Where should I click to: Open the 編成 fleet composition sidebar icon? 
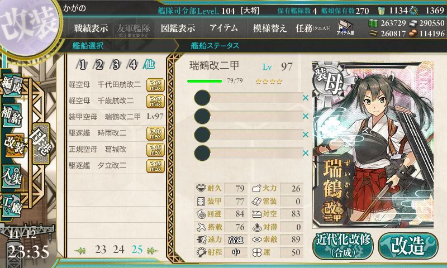pos(12,85)
